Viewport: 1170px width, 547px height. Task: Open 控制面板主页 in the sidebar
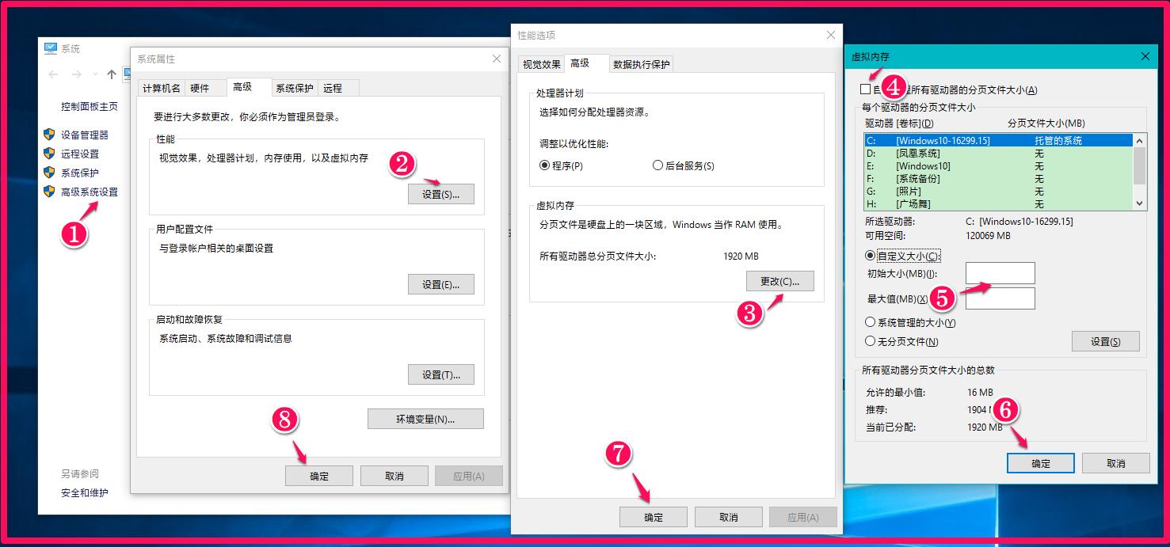[x=90, y=105]
